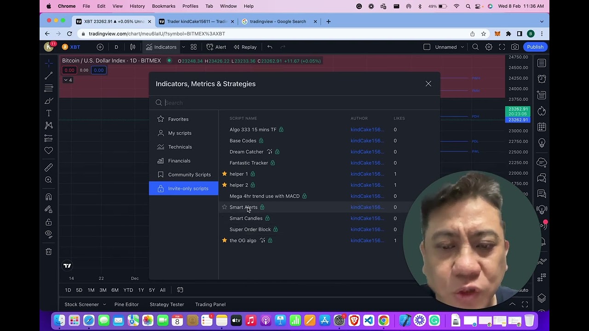Select the trend line drawing tool

49,76
